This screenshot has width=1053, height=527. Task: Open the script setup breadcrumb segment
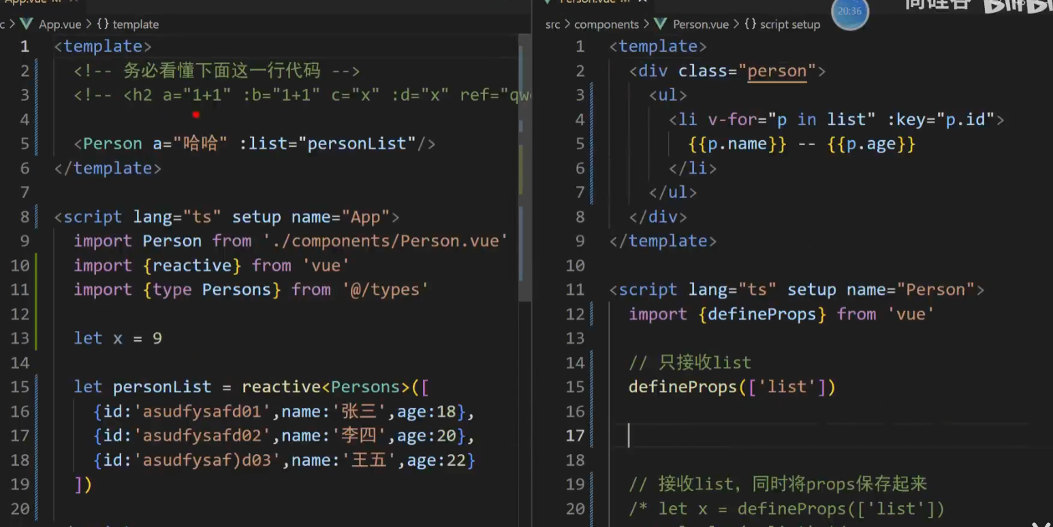point(790,24)
